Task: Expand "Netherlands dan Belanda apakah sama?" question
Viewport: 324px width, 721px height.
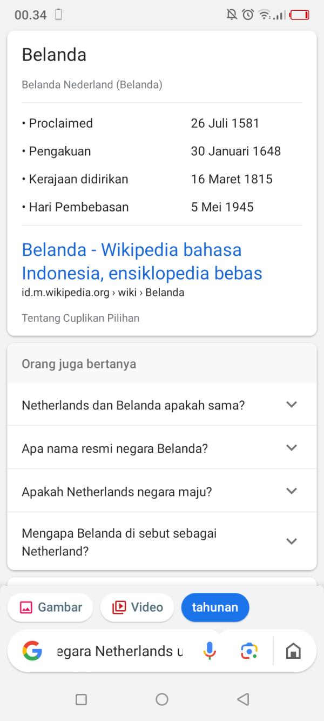Action: pos(292,405)
